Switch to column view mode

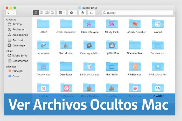click(x=47, y=13)
